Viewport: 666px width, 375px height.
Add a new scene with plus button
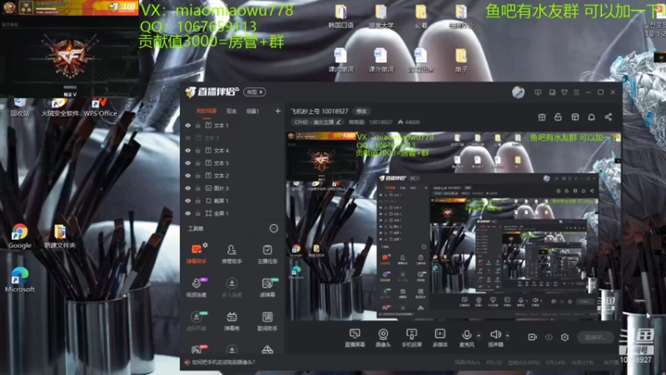(278, 111)
